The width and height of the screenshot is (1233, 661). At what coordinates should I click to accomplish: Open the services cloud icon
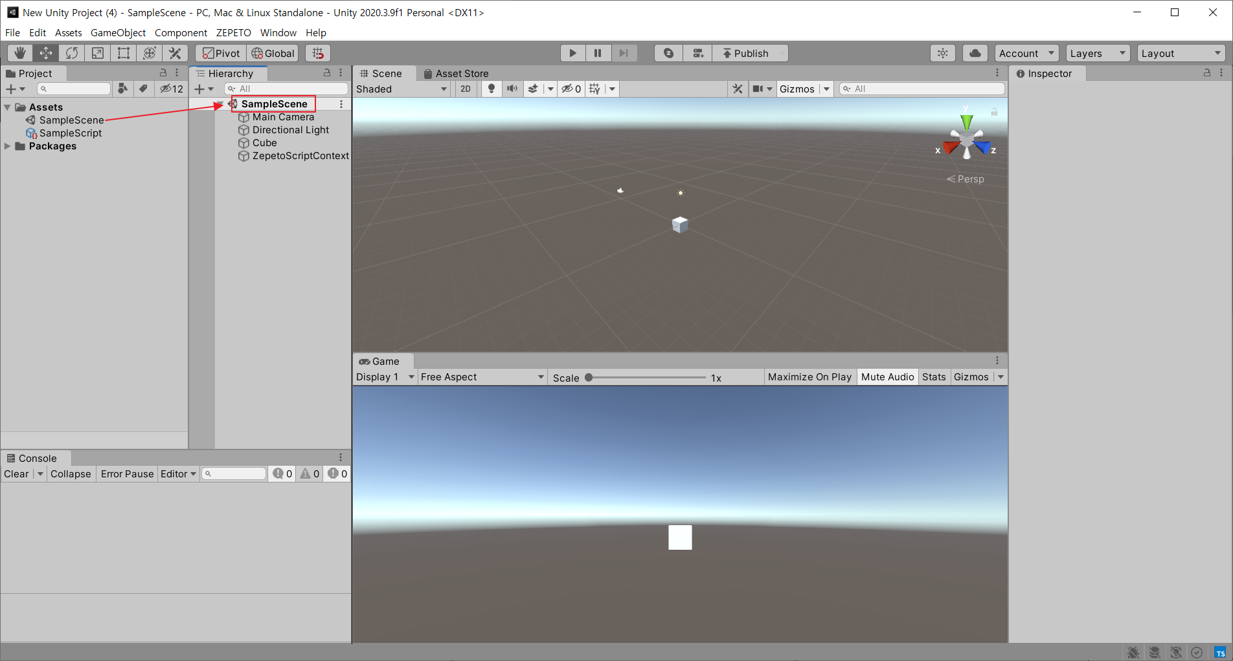coord(975,53)
